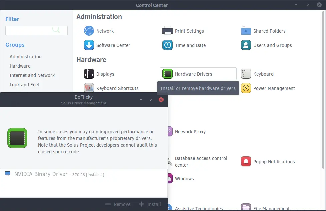Click the Keyboard Shortcuts icon

89,88
